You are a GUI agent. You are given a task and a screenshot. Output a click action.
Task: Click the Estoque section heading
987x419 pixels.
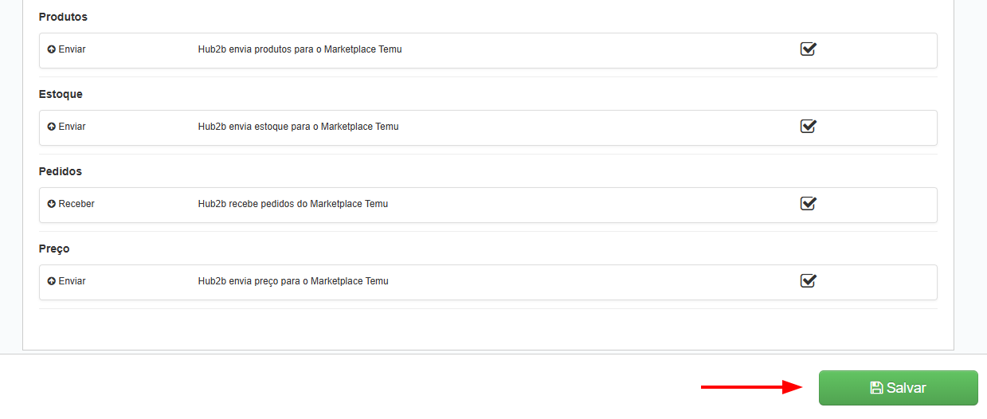click(x=61, y=94)
